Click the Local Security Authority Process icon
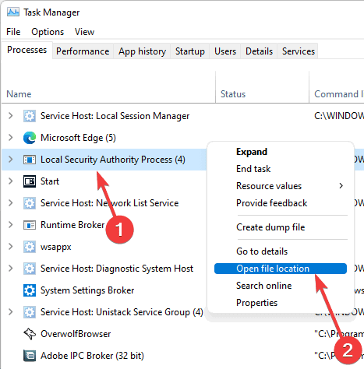Image resolution: width=364 pixels, height=369 pixels. 30,160
